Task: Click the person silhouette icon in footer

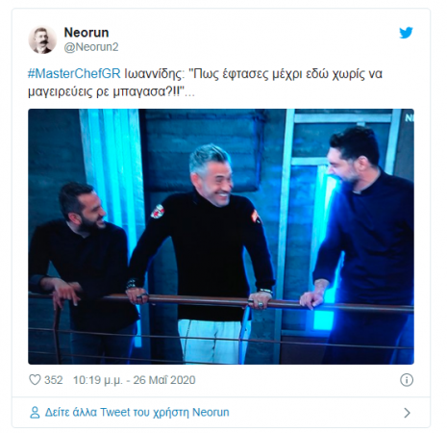Action: click(35, 413)
